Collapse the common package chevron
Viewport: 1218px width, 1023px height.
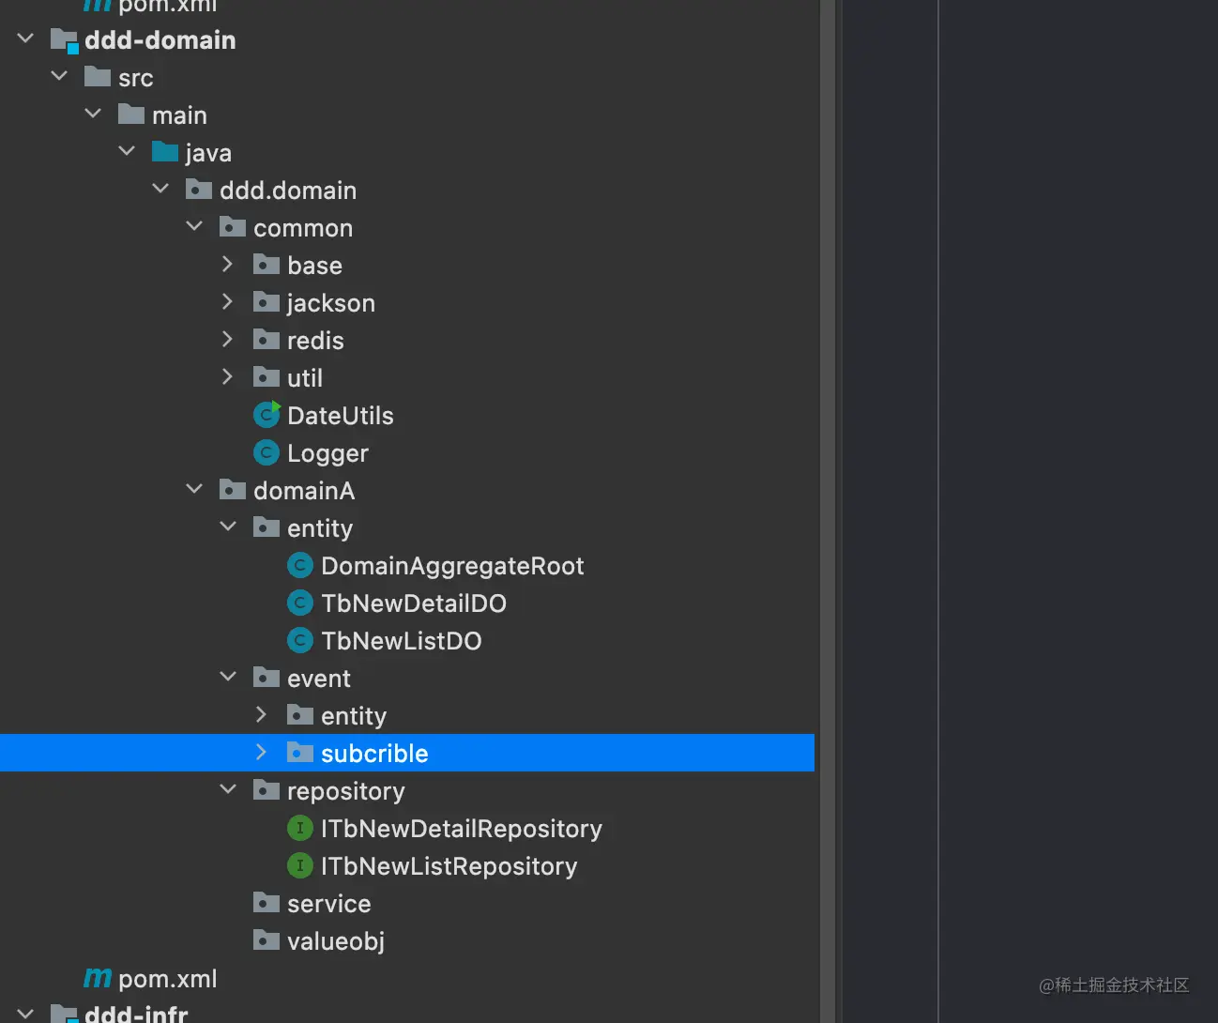[195, 226]
